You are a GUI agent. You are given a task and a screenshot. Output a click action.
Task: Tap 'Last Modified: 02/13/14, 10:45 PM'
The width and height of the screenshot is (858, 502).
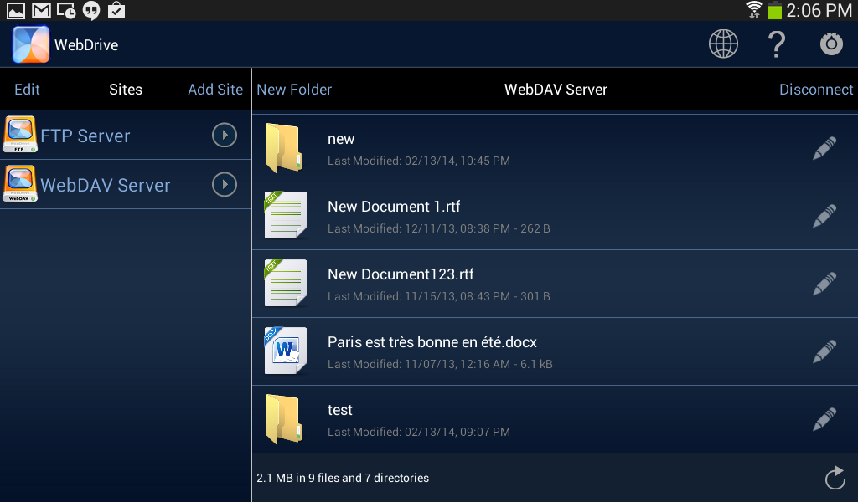coord(419,161)
